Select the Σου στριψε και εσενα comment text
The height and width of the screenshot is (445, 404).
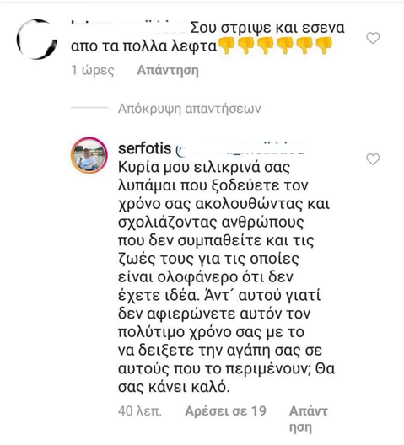(x=267, y=28)
